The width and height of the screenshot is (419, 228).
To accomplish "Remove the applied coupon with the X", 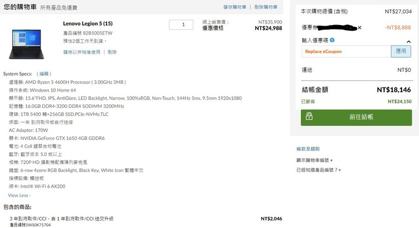I will pos(360,27).
